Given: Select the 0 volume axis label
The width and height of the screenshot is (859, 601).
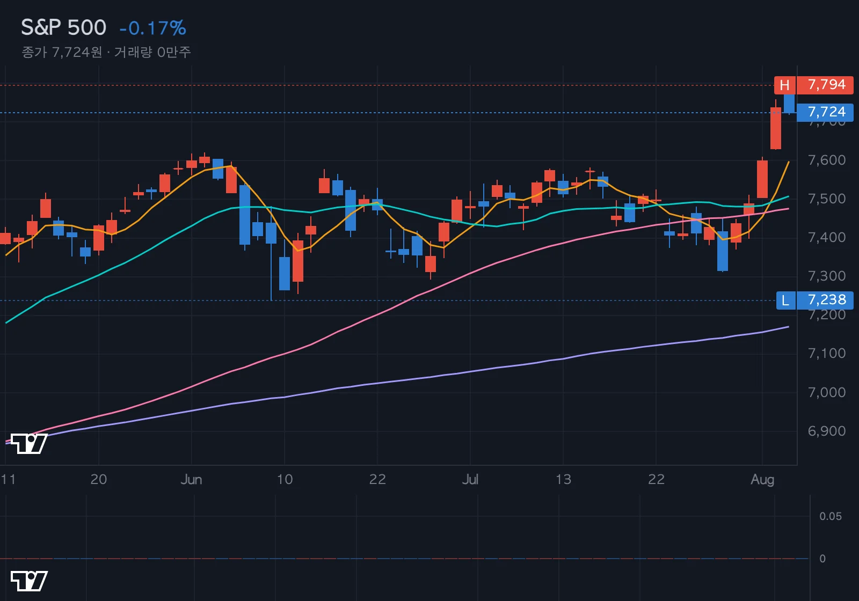Looking at the screenshot, I should click(822, 559).
